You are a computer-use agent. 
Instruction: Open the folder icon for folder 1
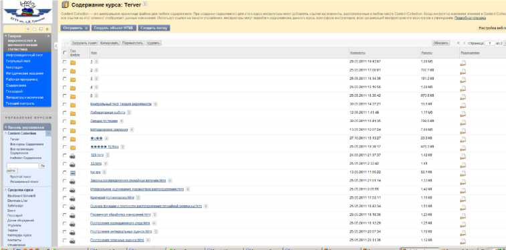73,63
